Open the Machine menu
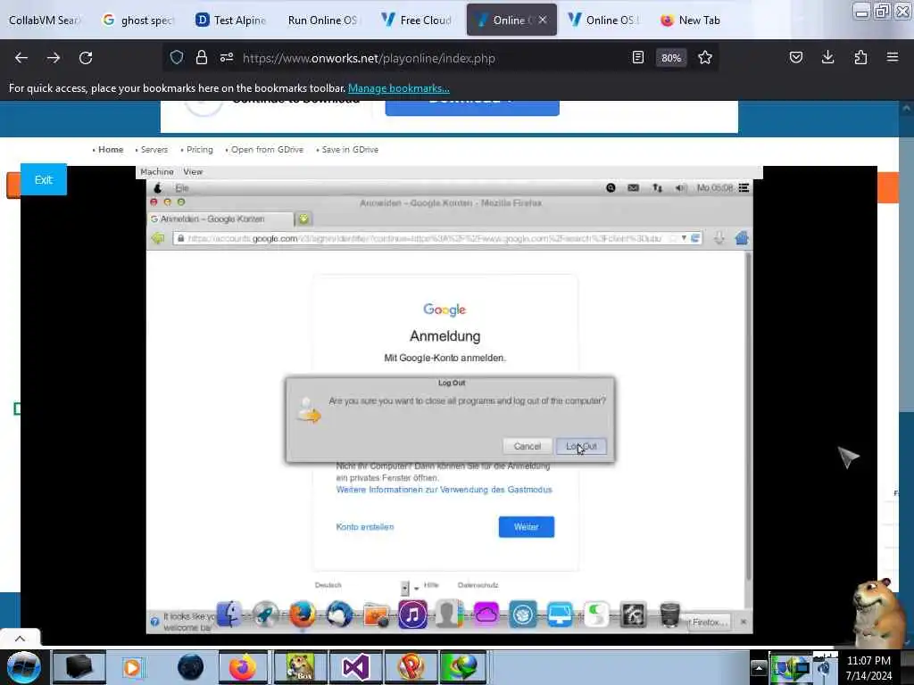The image size is (914, 685). 157,172
